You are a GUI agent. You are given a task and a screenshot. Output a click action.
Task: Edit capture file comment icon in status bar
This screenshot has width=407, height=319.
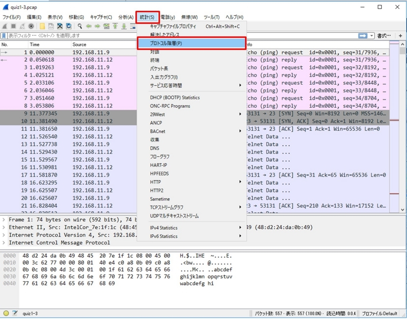click(x=15, y=313)
